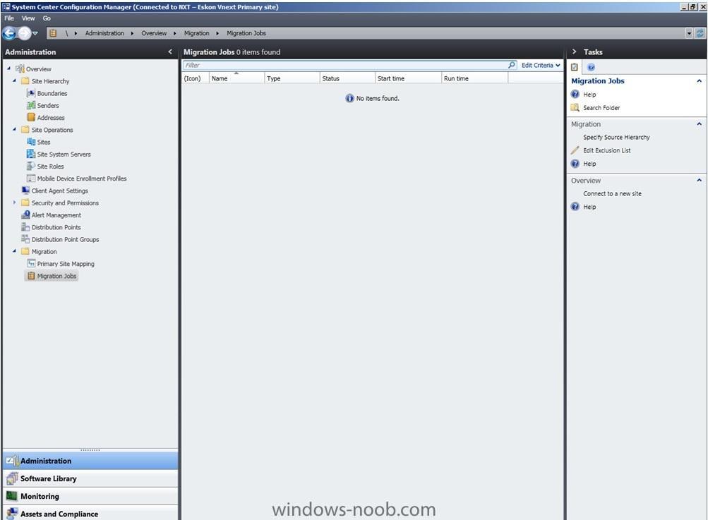Select the Addresses node icon
This screenshot has height=520, width=708.
(30, 117)
